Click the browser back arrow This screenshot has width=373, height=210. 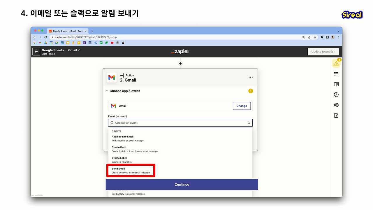point(35,37)
